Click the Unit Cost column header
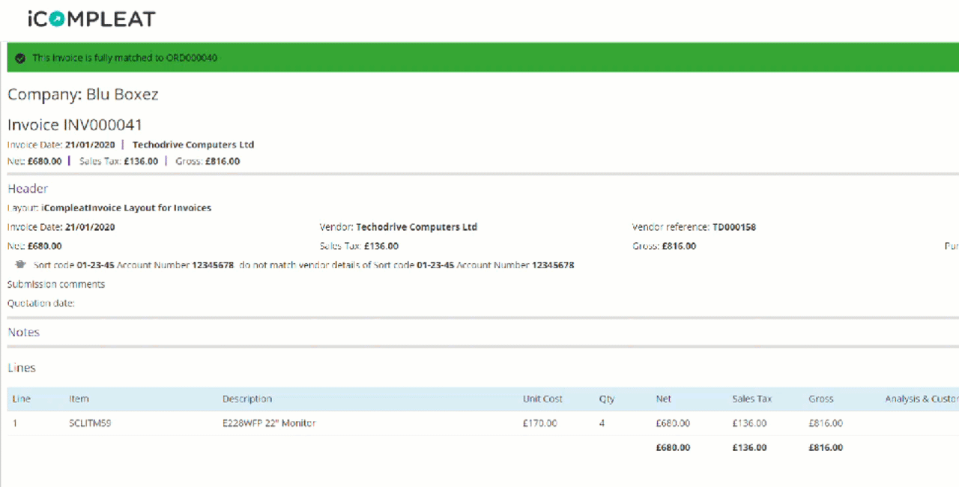This screenshot has width=959, height=487. (542, 399)
